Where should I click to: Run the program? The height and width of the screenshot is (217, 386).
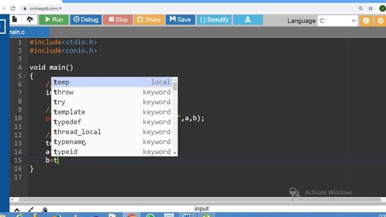(54, 20)
